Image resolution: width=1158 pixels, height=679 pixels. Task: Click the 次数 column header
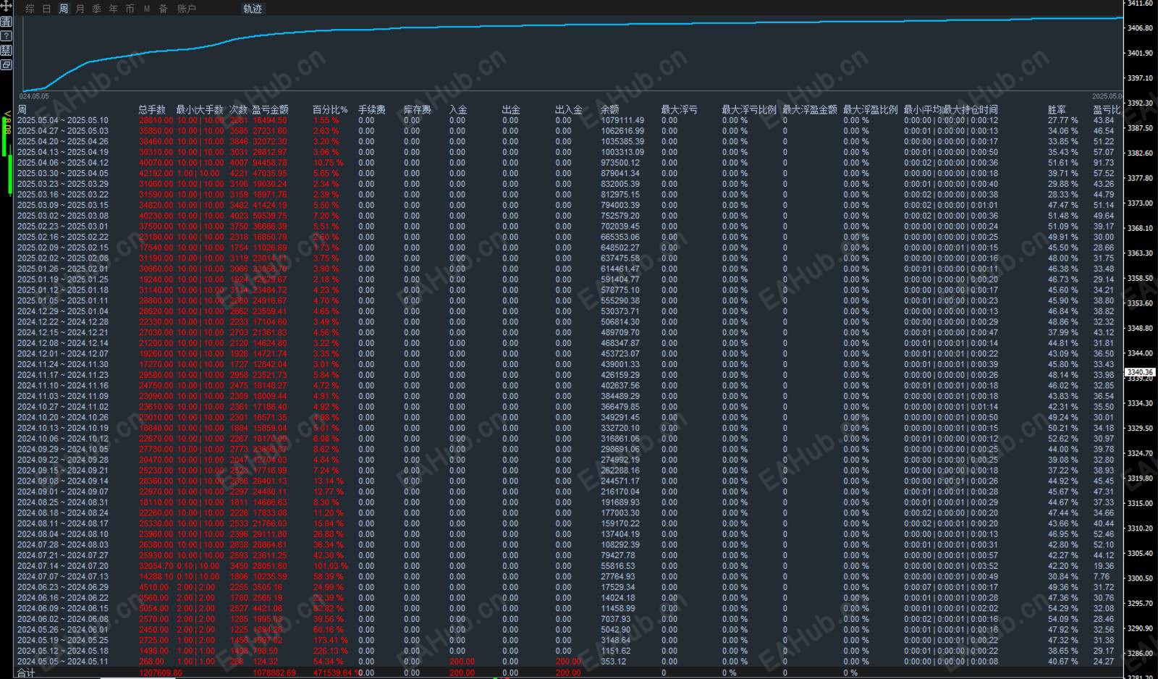coord(238,109)
